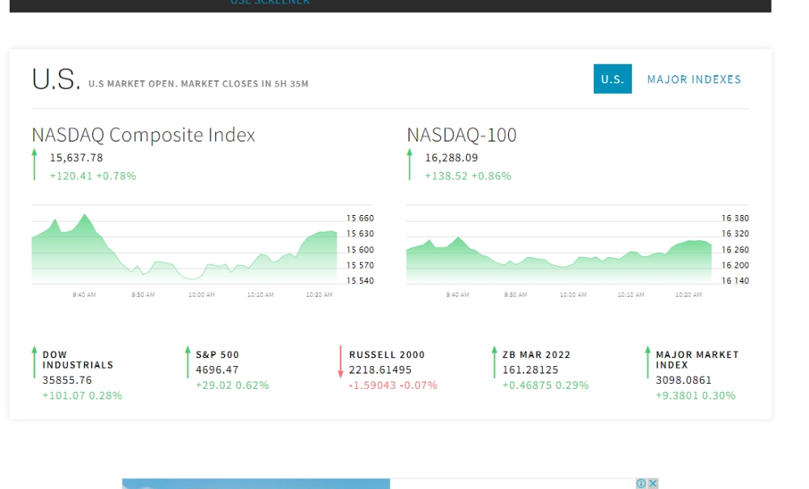
Task: Open the NASDAQ Composite Index title link
Action: tap(143, 135)
